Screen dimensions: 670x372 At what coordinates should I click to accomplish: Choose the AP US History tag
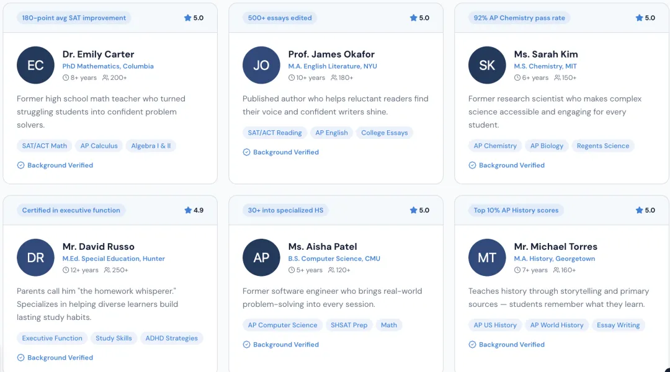pos(495,325)
